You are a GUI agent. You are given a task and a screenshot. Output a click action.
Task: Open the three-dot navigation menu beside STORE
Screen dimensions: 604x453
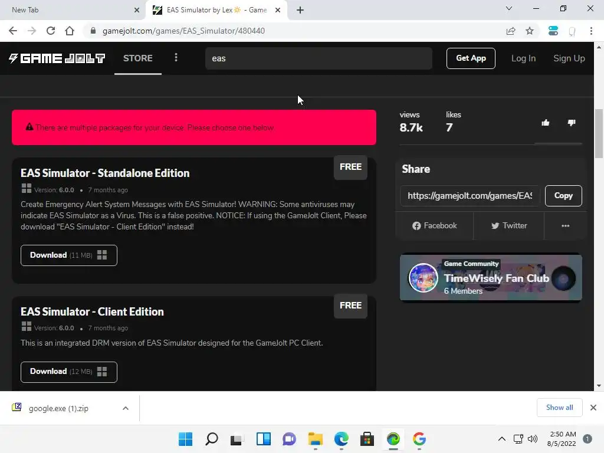point(176,57)
